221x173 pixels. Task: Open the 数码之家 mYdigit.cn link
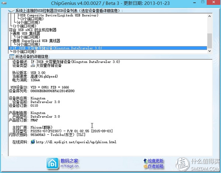coord(69,163)
